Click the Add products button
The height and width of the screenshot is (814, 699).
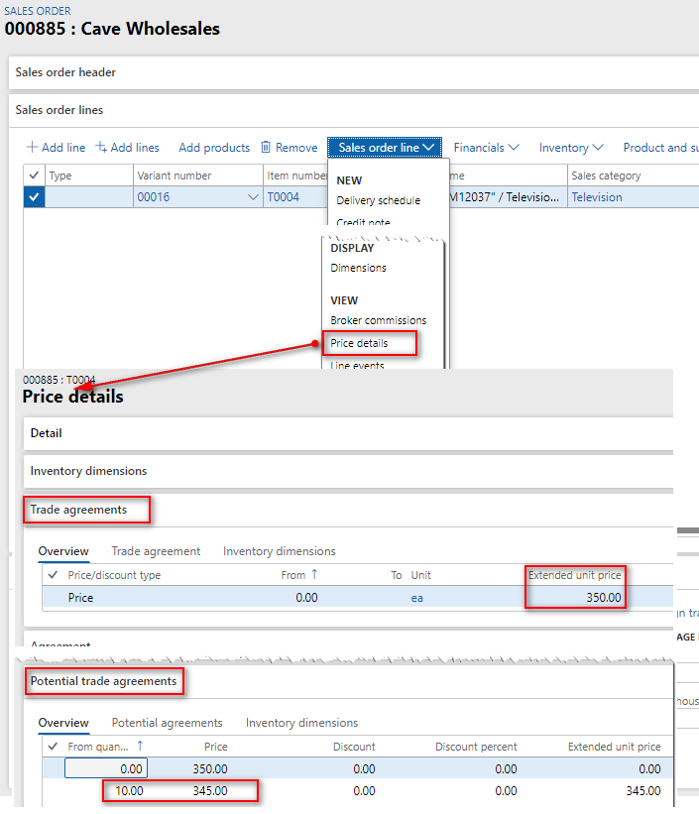pyautogui.click(x=214, y=147)
